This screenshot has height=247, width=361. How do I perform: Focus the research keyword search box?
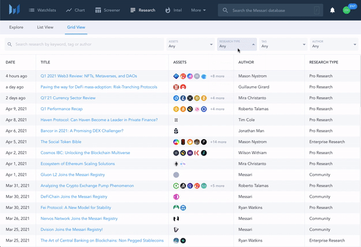(x=84, y=45)
